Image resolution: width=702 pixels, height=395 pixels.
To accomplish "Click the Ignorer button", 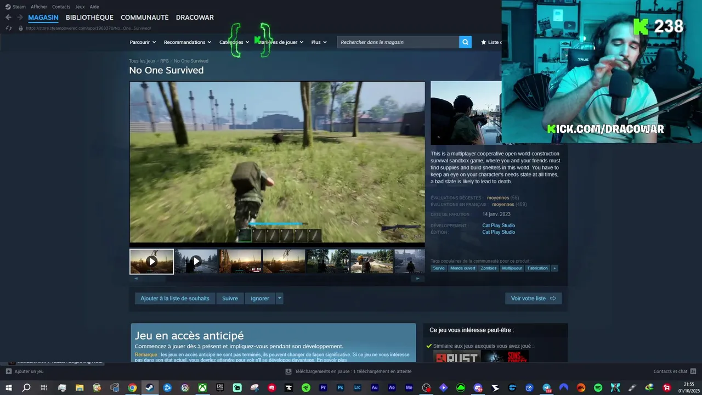I will (x=260, y=298).
